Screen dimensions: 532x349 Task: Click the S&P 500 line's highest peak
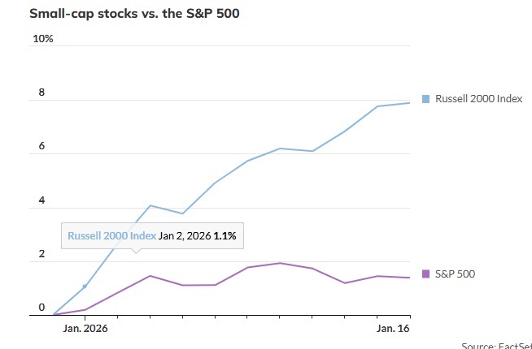[280, 263]
